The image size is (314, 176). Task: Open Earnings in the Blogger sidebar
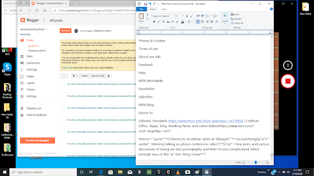31,69
